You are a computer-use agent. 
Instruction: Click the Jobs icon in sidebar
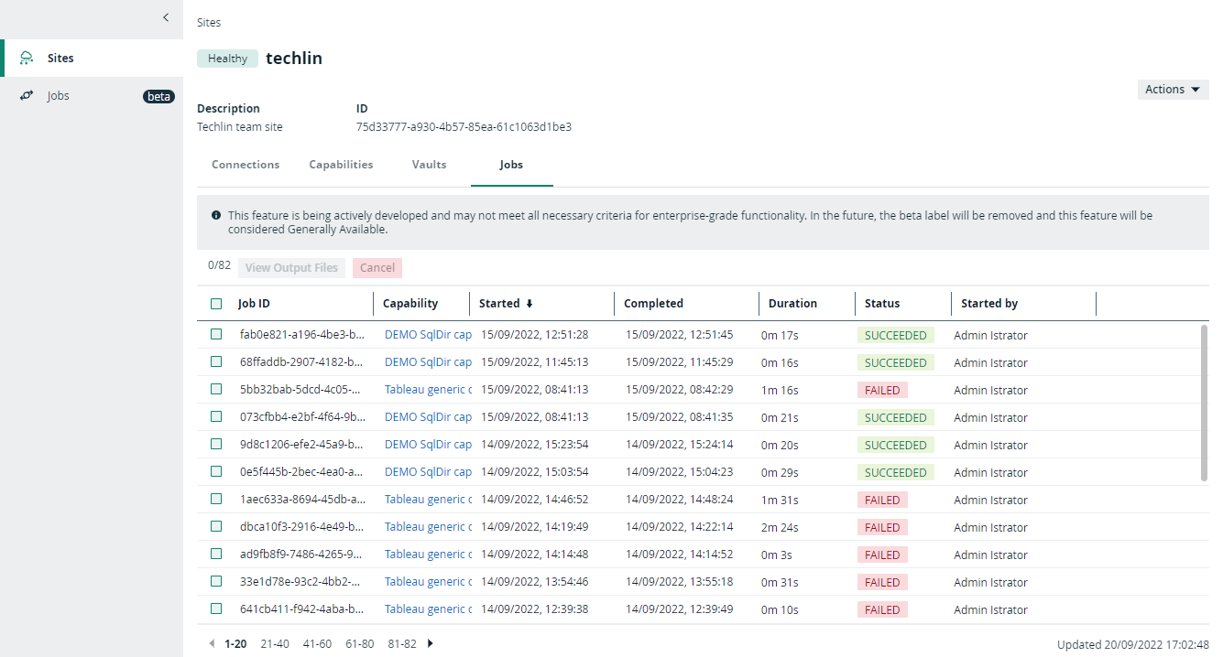(x=27, y=96)
